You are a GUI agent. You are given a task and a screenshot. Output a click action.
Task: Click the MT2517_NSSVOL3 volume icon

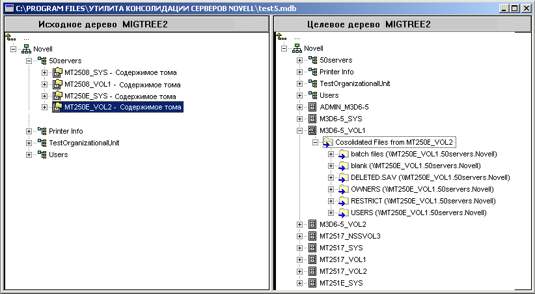[x=312, y=236]
